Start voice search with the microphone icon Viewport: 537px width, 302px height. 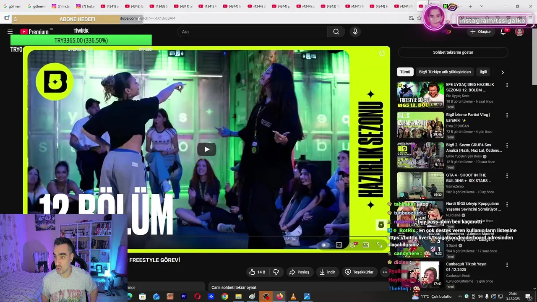pos(355,31)
